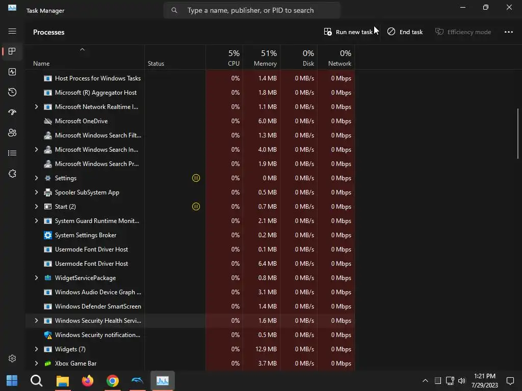Expand the WidgetServicePackage group
This screenshot has height=391, width=522.
(36, 277)
